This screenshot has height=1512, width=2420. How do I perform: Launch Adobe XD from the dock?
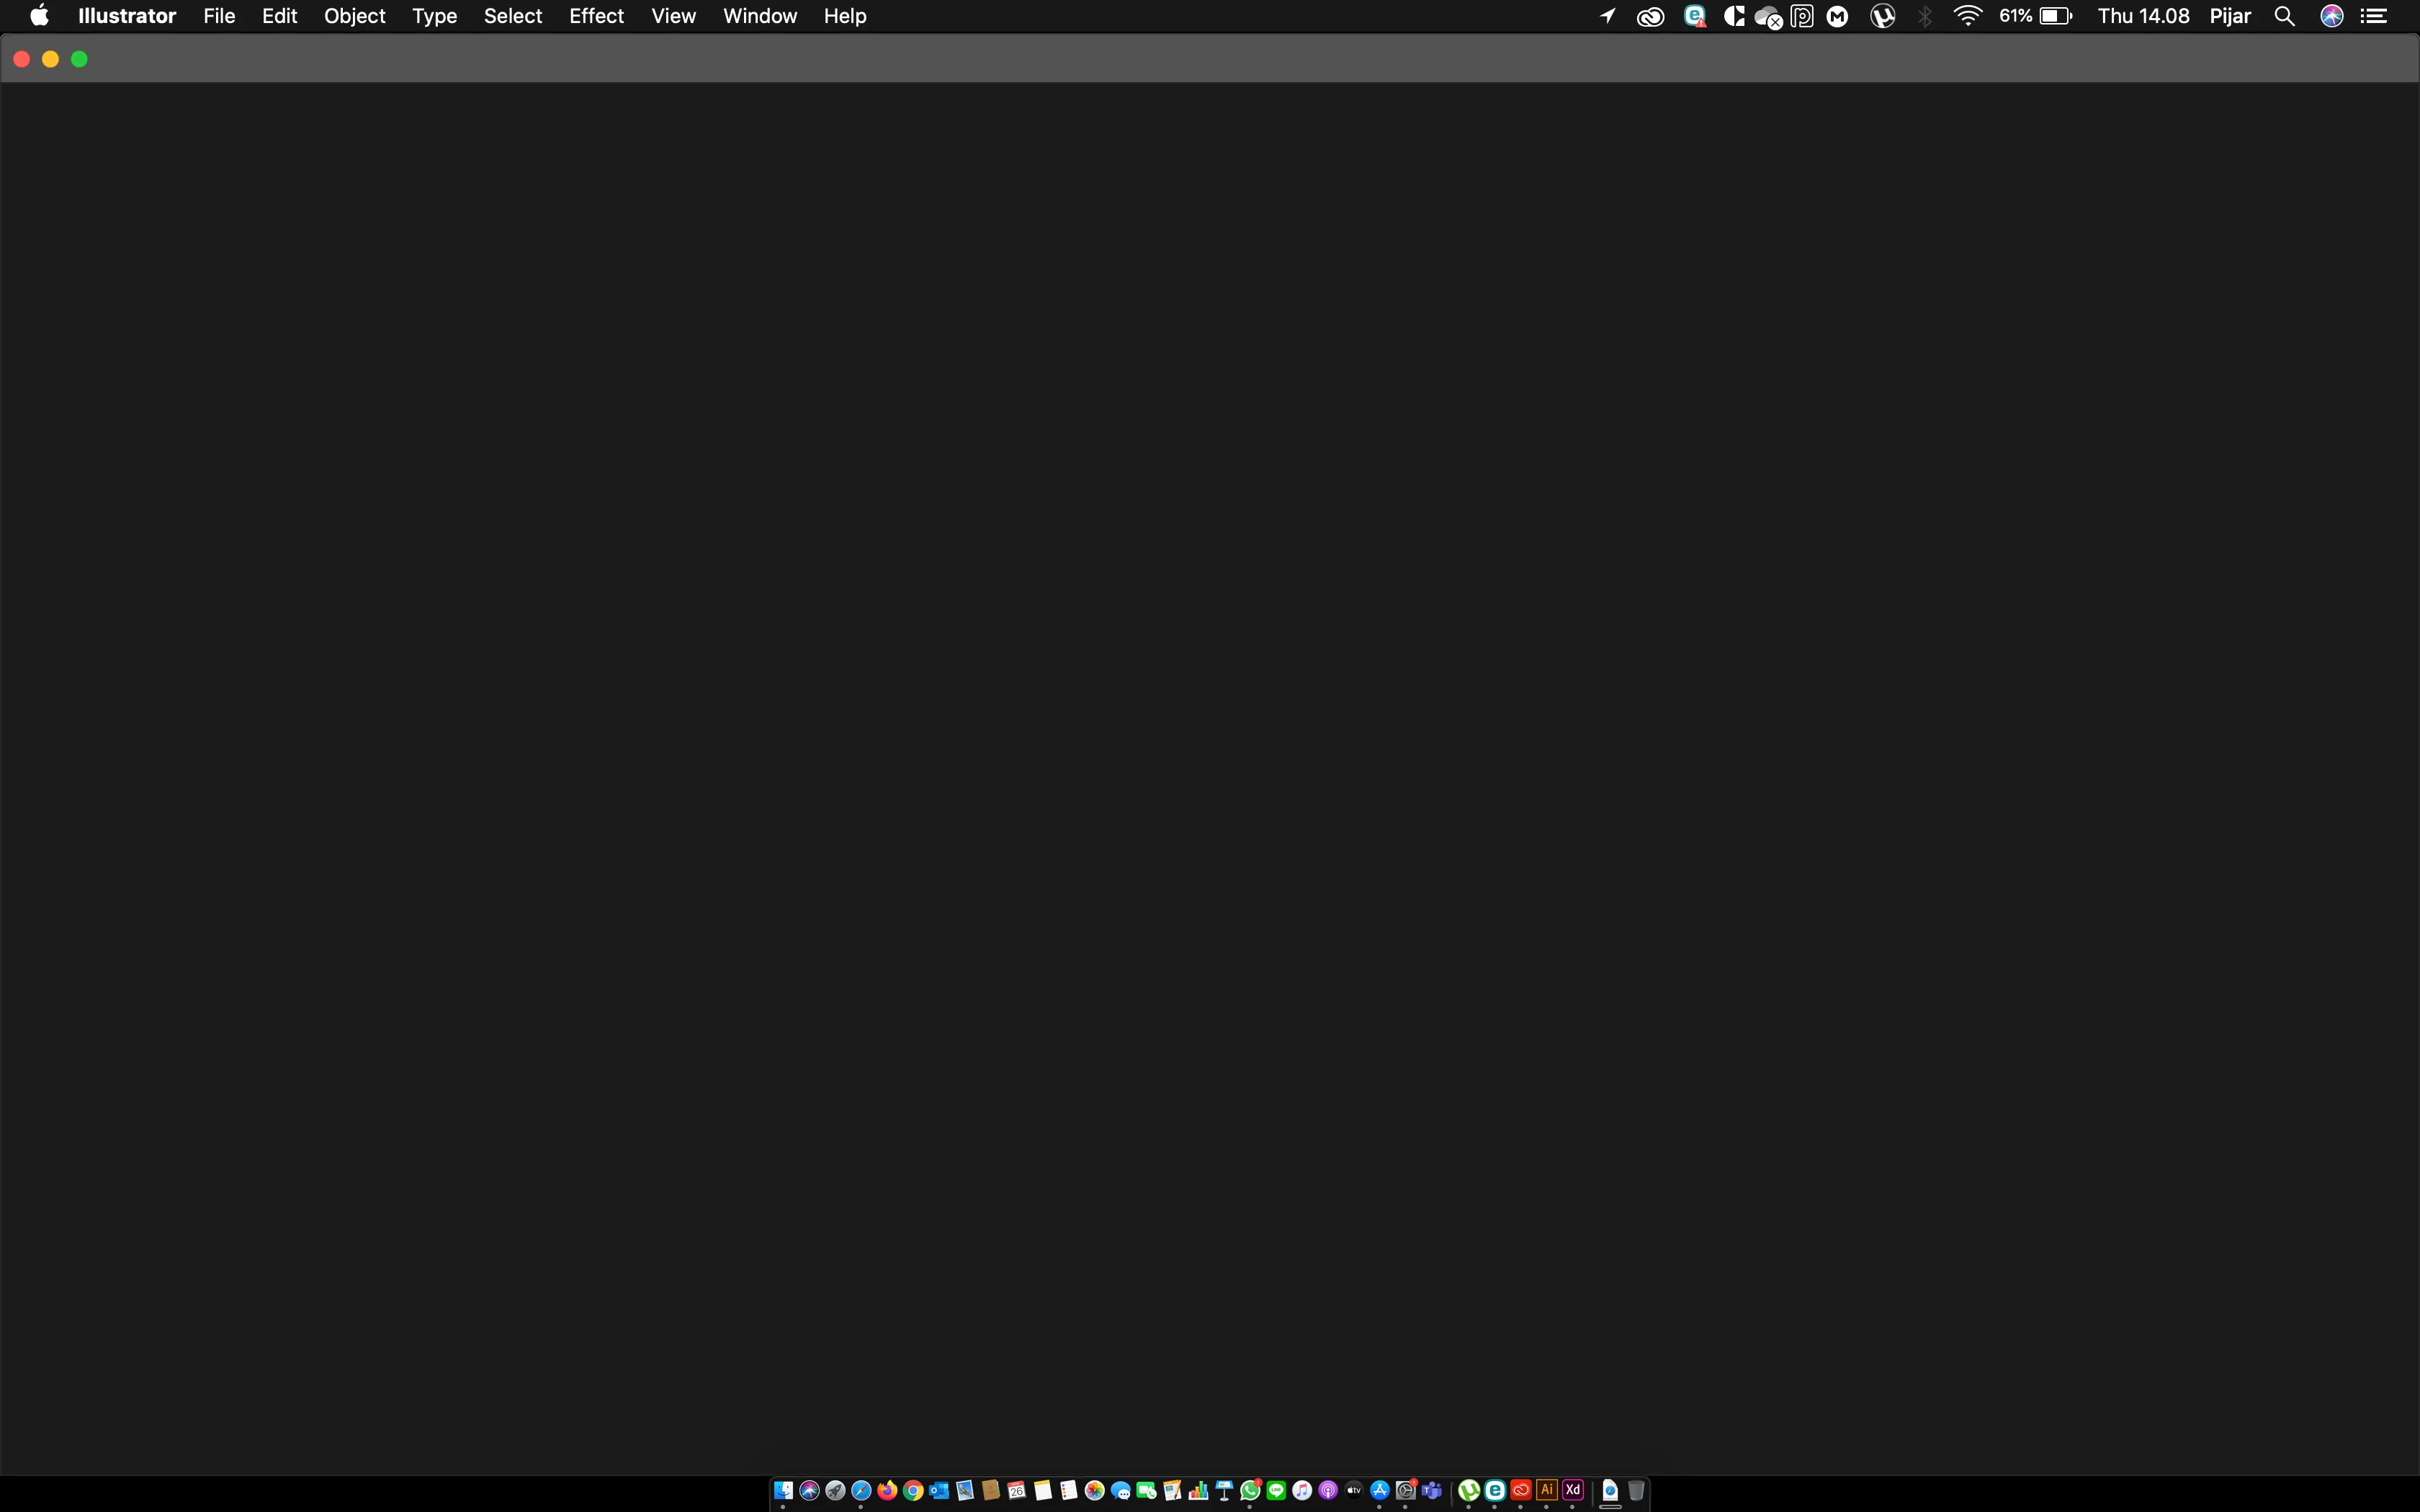tap(1572, 1490)
